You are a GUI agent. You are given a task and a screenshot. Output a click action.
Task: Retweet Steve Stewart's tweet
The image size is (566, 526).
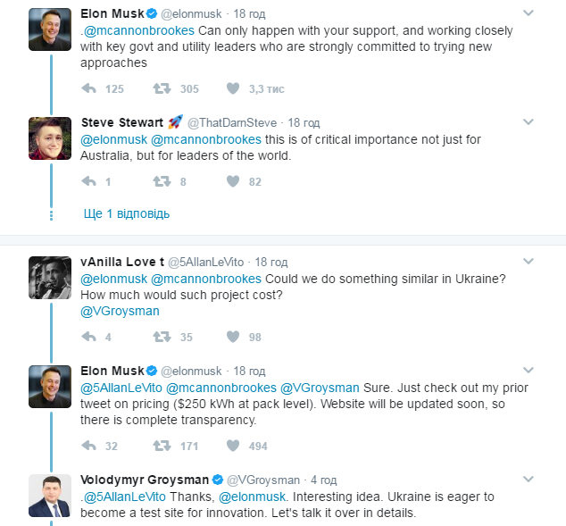coord(162,181)
